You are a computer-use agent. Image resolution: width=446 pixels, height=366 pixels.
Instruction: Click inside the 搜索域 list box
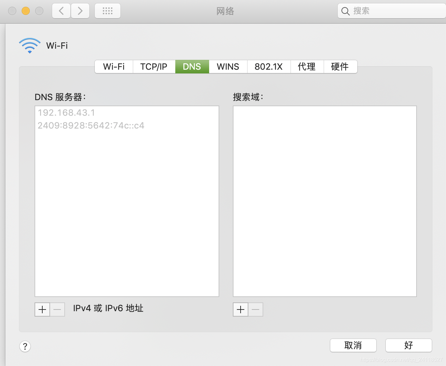coord(325,201)
